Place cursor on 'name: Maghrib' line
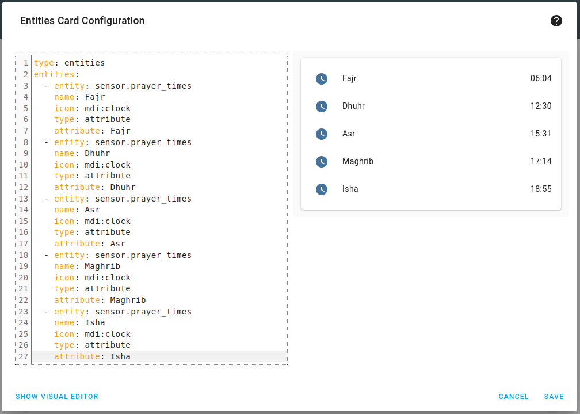Screen dimensions: 580x414 [87, 266]
